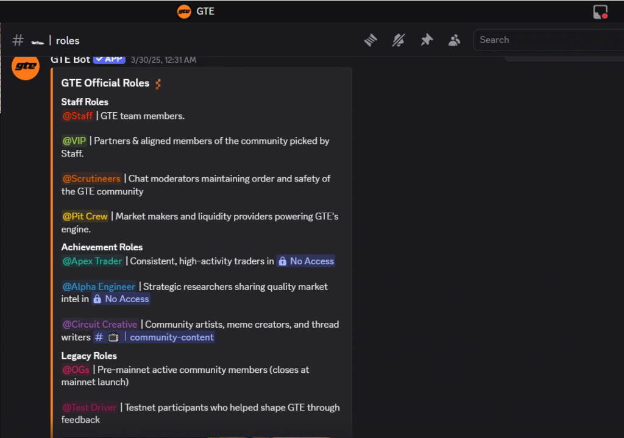
Task: Click the @Apex Trader role mention
Action: [92, 261]
